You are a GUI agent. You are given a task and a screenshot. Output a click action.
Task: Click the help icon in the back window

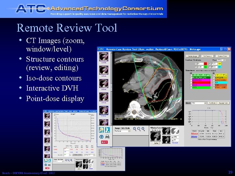(46, 165)
